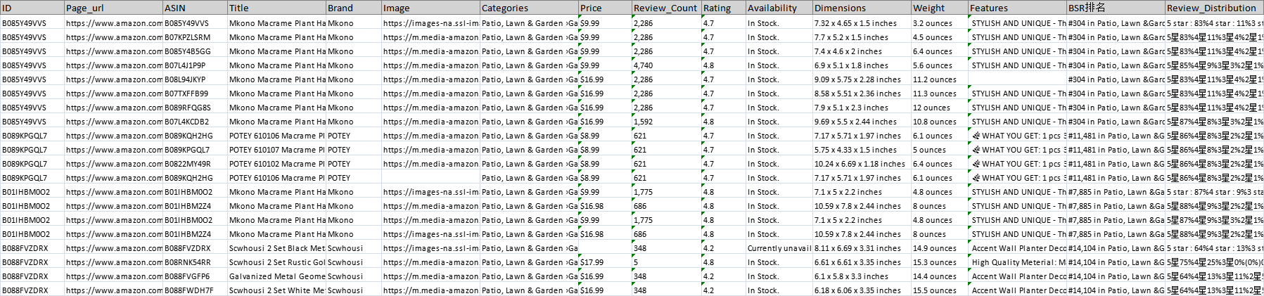
Task: Select ASIN cell B07KPZLSRM
Action: (195, 37)
